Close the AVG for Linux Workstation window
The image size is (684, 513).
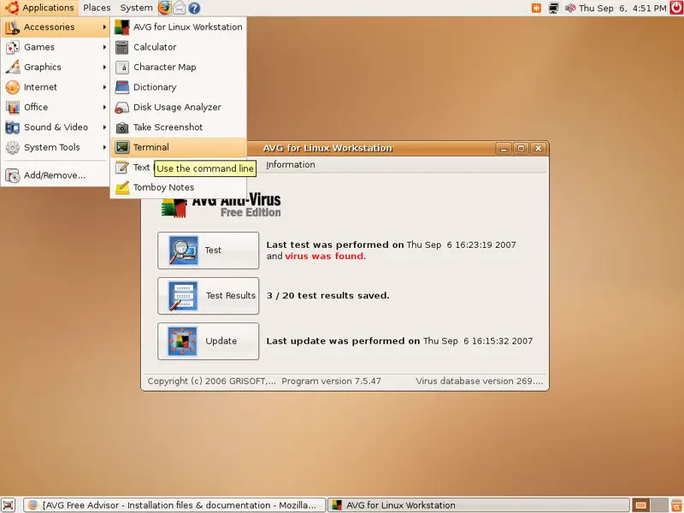539,149
